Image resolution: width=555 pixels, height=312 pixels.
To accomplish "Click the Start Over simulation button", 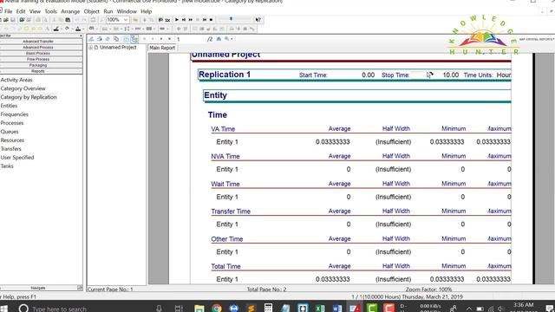I will tap(205, 20).
